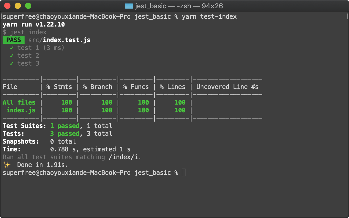Click the % Branch value for index.js

click(x=107, y=110)
